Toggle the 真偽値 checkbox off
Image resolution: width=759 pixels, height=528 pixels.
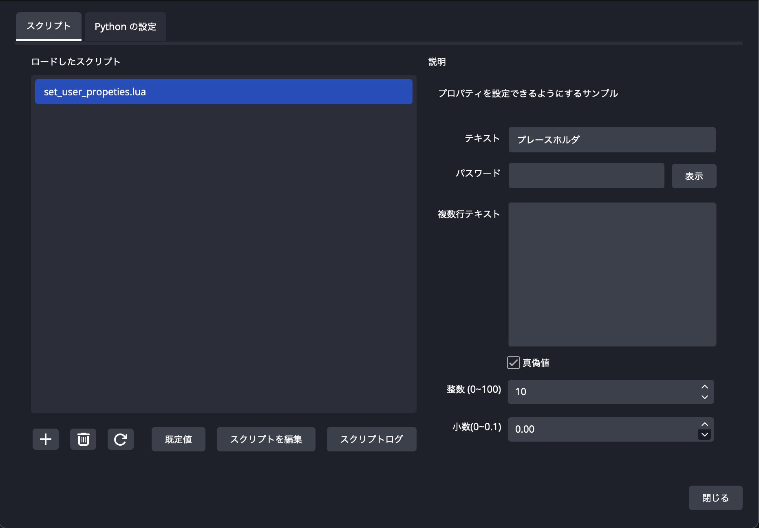tap(513, 362)
